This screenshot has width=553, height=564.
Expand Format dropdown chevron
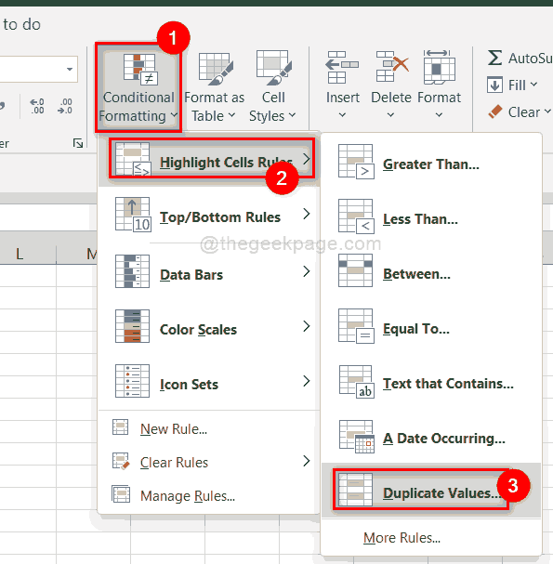(439, 114)
